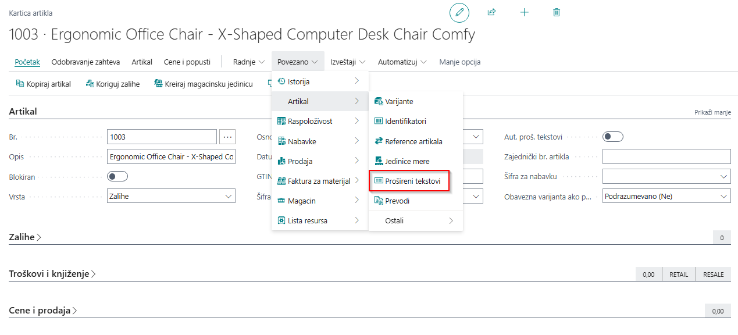
Task: Open the Vrsta dropdown
Action: tap(171, 197)
